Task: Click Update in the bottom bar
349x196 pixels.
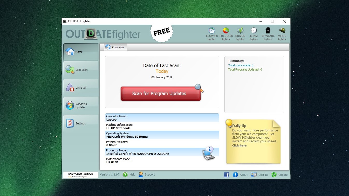Action: point(279,175)
